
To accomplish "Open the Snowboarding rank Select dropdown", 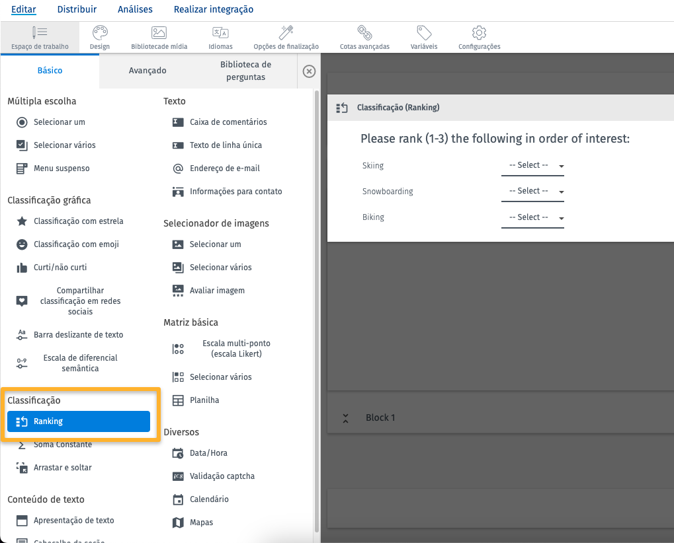I will (x=532, y=192).
